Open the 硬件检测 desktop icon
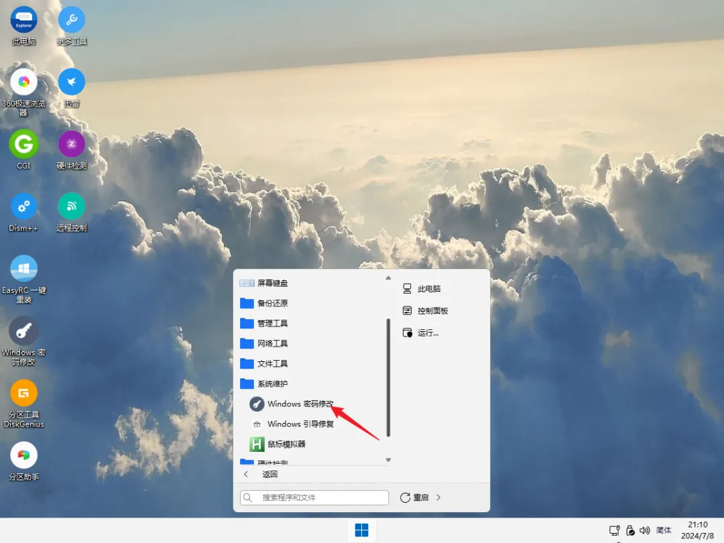724x543 pixels. pyautogui.click(x=72, y=150)
